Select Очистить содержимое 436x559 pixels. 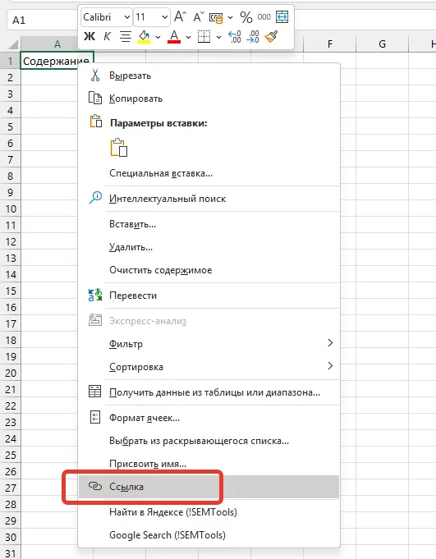(209, 270)
